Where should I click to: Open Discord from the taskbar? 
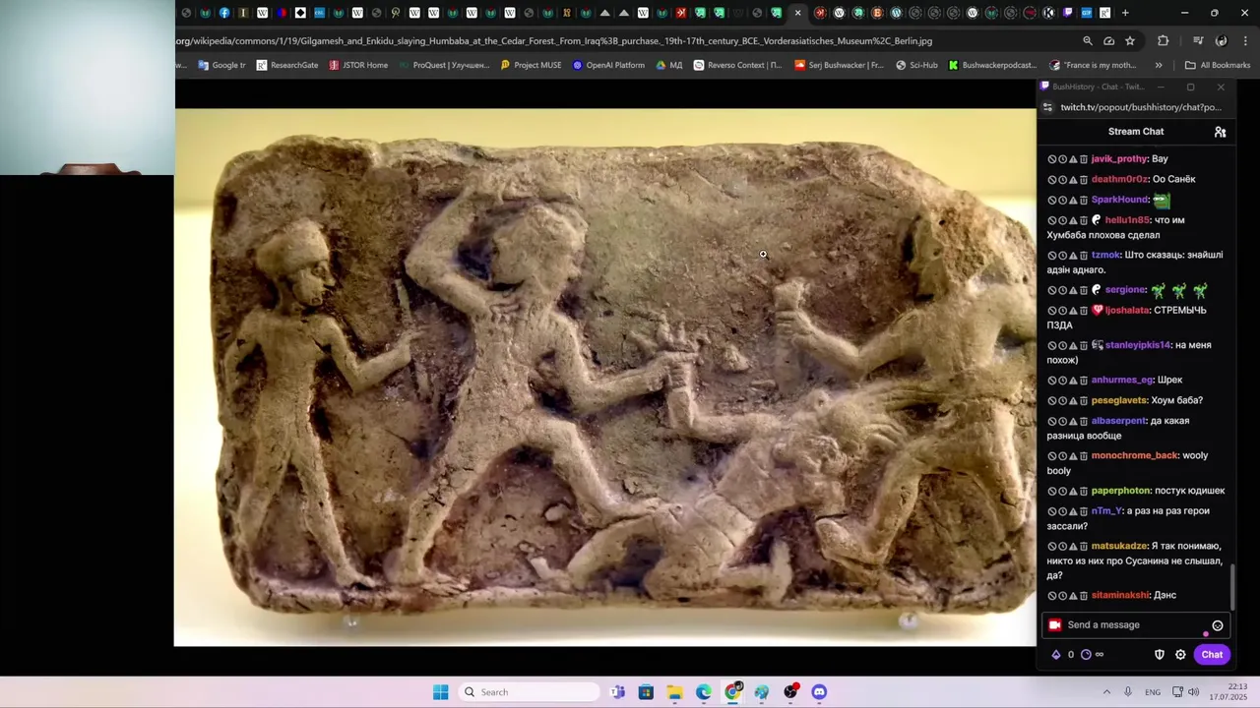point(819,692)
